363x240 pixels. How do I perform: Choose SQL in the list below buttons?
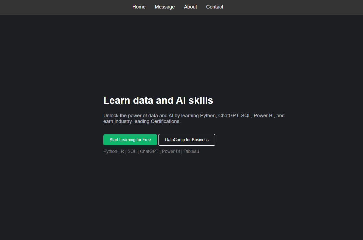coord(132,151)
